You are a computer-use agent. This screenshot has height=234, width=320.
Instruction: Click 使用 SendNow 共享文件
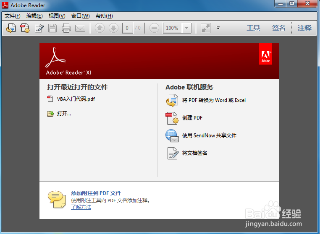point(209,135)
